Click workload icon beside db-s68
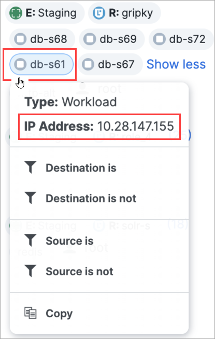Viewport: 215px width, 339px height. pos(20,39)
